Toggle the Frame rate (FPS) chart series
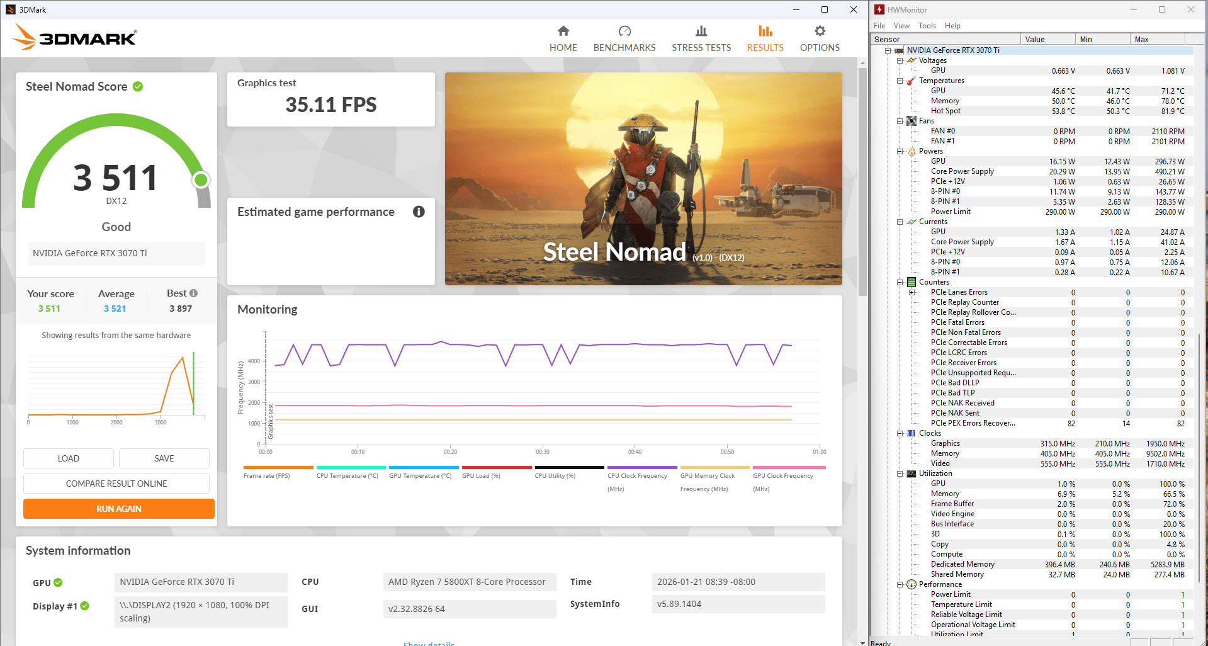This screenshot has height=646, width=1208. [x=278, y=472]
